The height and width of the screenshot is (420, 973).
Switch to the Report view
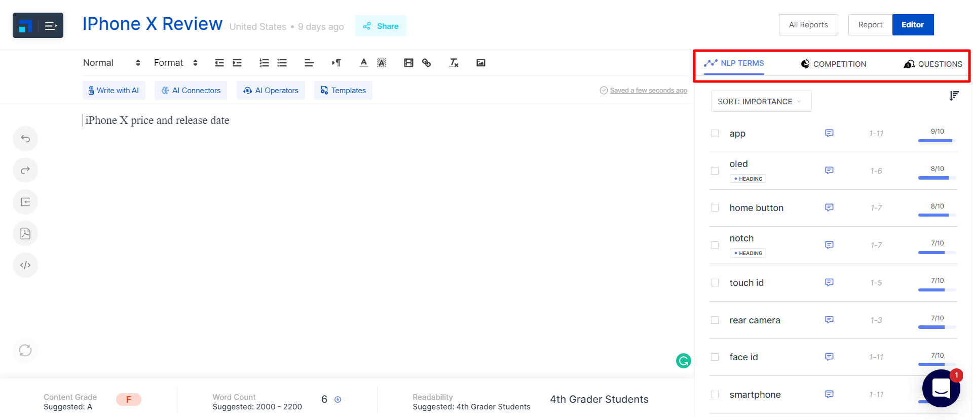[870, 25]
